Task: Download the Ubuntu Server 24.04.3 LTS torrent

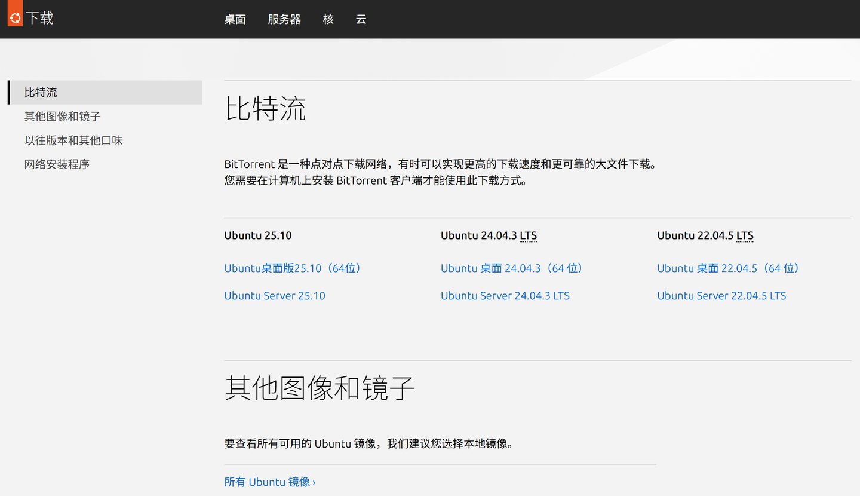Action: 505,295
